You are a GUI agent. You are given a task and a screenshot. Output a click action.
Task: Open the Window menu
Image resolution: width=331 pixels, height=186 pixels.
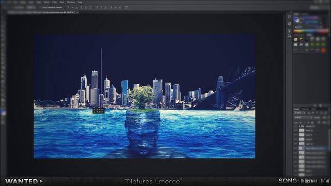coord(71,2)
